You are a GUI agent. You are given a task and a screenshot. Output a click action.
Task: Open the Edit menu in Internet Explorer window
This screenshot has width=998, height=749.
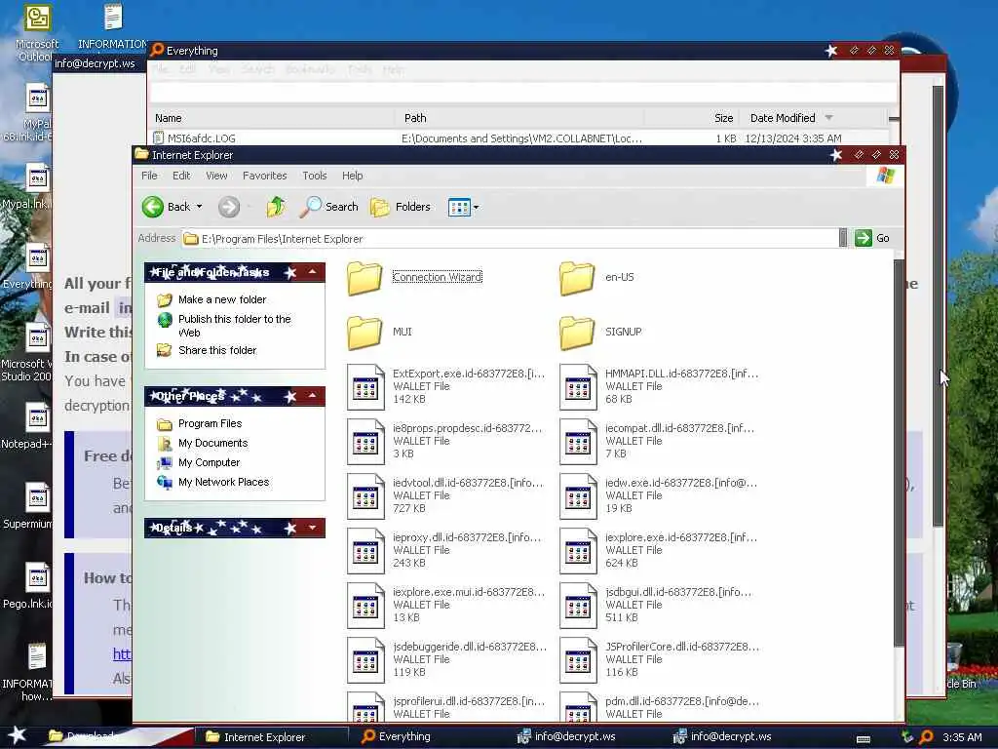point(181,176)
